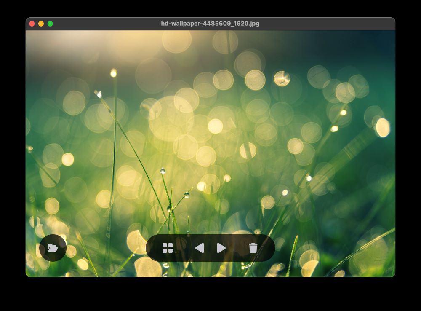
Task: Minimize the window with the yellow button
Action: (41, 24)
